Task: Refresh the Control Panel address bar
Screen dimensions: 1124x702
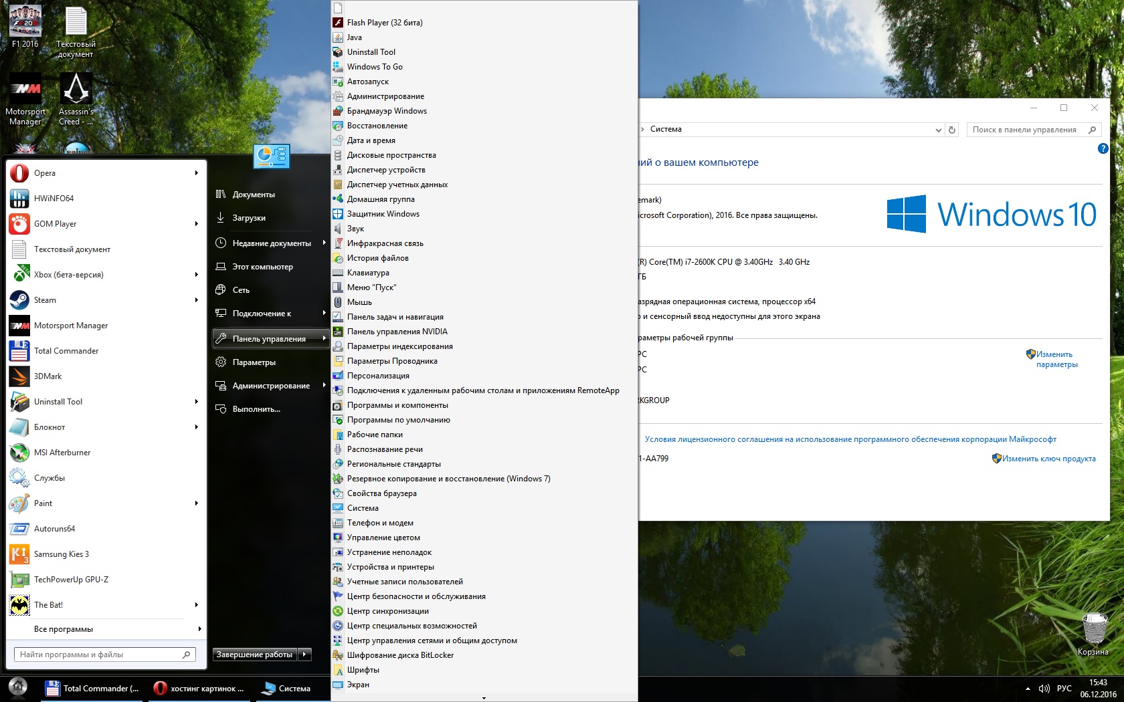Action: point(952,130)
